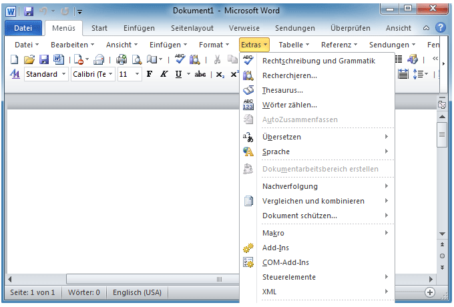Viewport: 454px width, 307px height.
Task: Toggle Bold formatting
Action: 150,74
